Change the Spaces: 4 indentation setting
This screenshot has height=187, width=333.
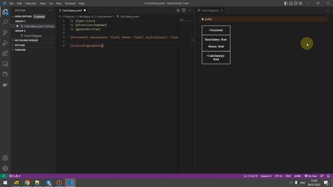point(266,176)
